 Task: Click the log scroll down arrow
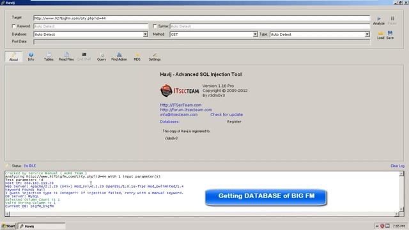coord(401,209)
